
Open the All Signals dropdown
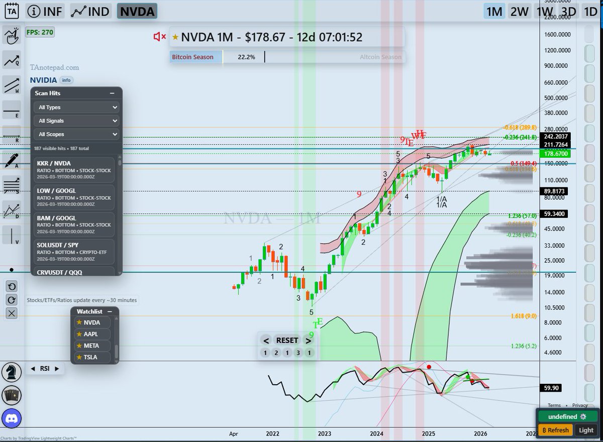coord(76,121)
